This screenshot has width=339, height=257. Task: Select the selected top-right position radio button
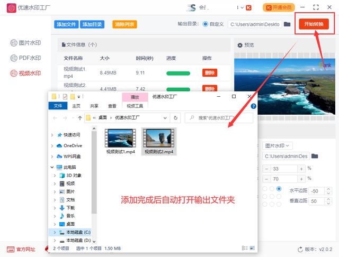point(279,189)
